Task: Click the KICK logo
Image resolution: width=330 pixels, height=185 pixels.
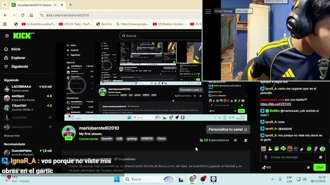Action: tap(24, 36)
